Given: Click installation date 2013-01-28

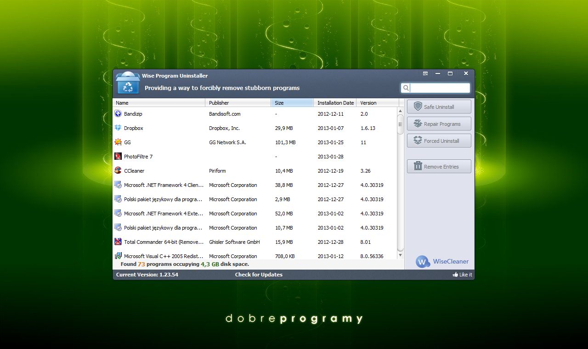Looking at the screenshot, I should tap(330, 157).
